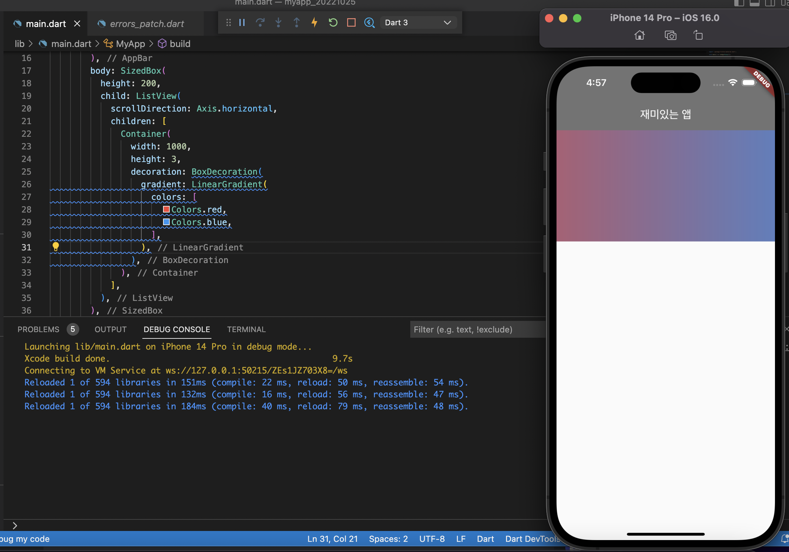Screen dimensions: 789x552
Task: Trigger Flutter Hot Reload lightning icon
Action: 315,23
